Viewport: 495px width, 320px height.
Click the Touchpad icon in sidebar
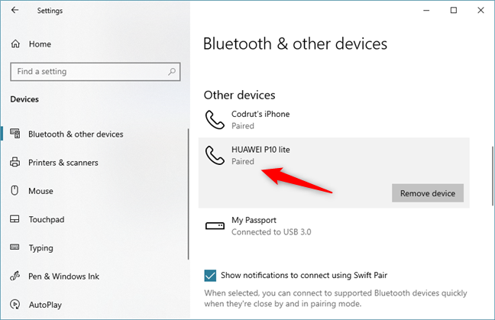(x=15, y=220)
